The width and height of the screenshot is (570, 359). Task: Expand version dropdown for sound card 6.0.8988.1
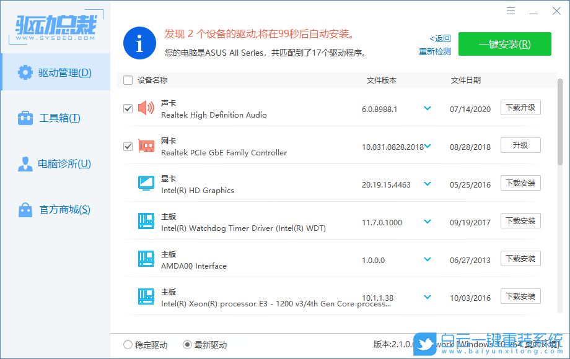[427, 108]
